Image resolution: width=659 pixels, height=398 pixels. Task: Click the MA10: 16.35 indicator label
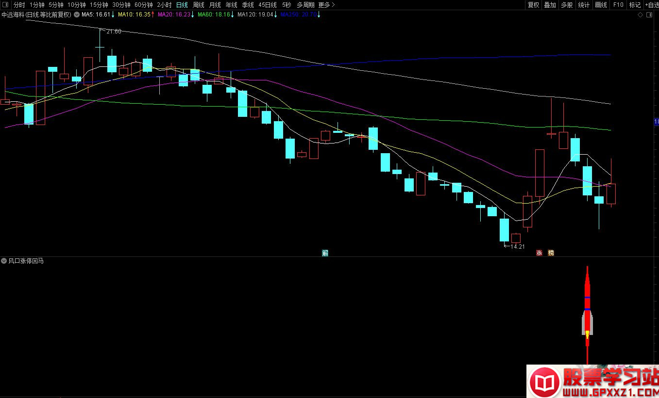click(136, 15)
